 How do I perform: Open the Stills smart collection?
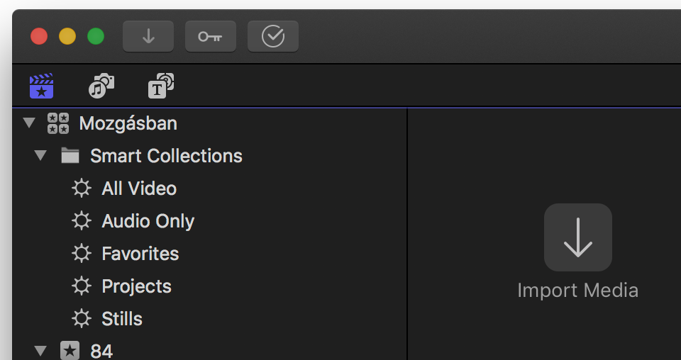(x=122, y=318)
